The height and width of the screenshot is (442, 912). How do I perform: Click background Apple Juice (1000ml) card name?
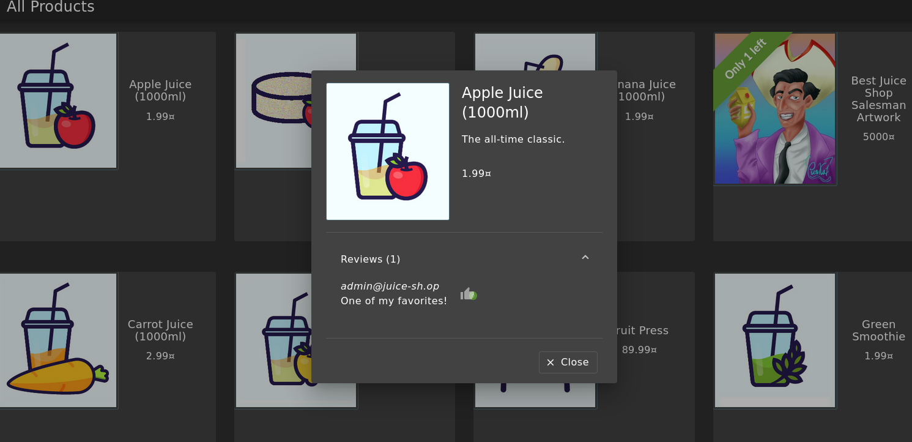tap(160, 91)
